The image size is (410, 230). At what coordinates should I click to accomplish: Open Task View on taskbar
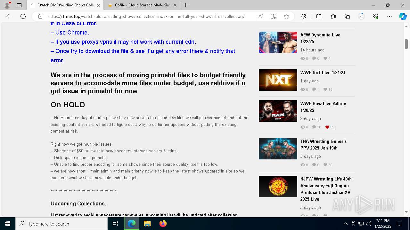[115, 224]
